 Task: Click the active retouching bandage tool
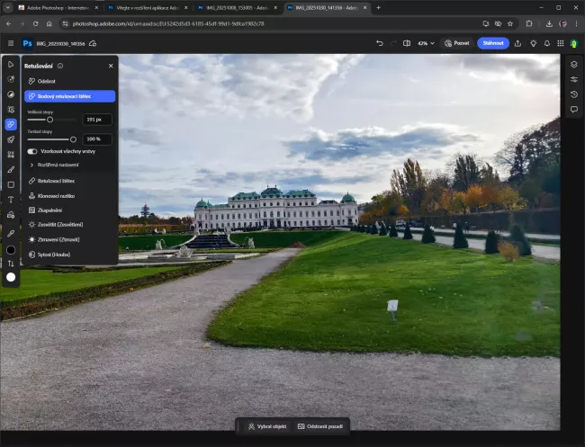point(11,124)
